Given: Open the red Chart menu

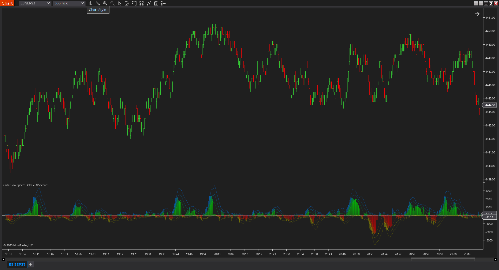Looking at the screenshot, I should coord(7,3).
